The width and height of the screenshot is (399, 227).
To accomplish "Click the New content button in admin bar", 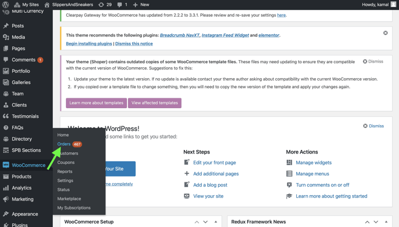I will tap(141, 5).
